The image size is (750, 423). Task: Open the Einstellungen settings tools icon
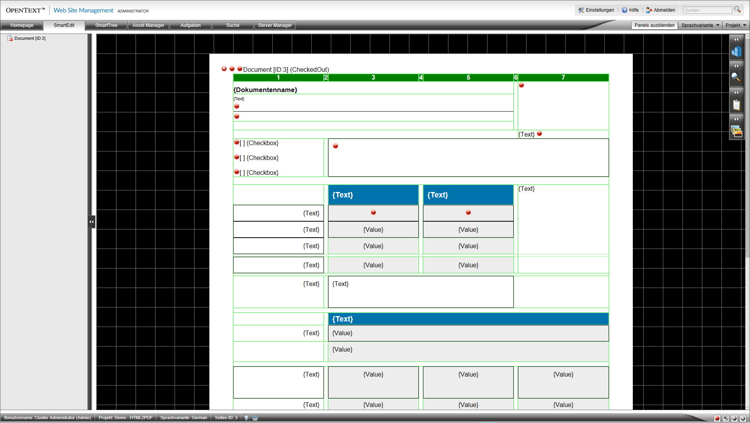581,10
